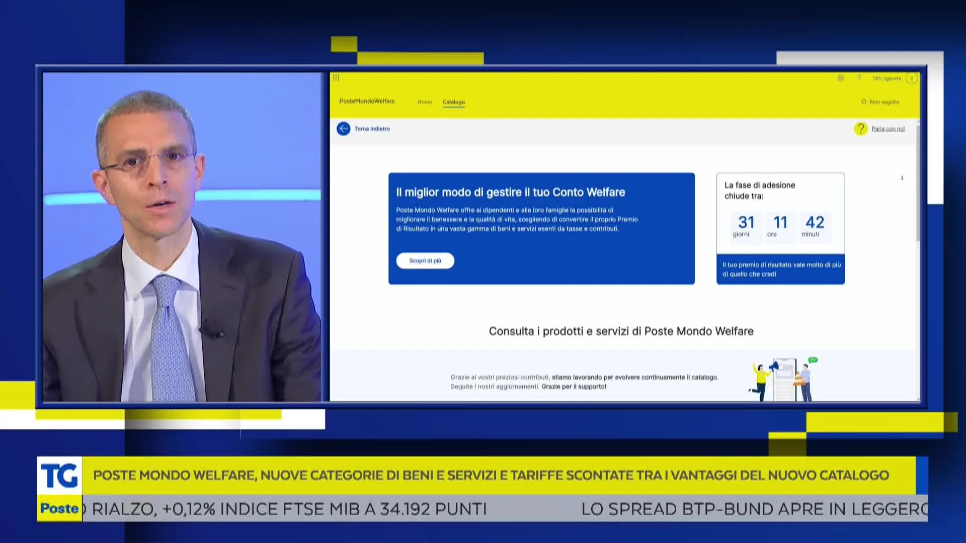Open the user profile avatar circle
This screenshot has height=543, width=966.
coord(911,78)
